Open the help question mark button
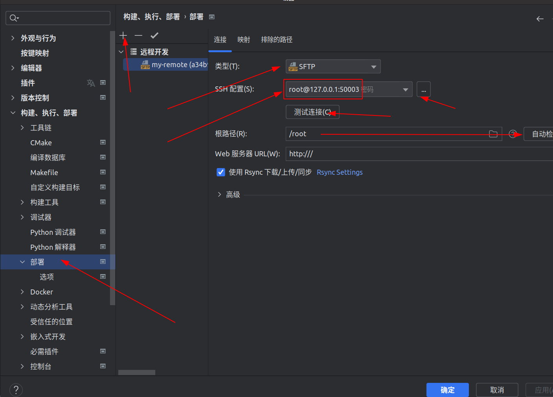Screen dimensions: 553x397 (16, 390)
